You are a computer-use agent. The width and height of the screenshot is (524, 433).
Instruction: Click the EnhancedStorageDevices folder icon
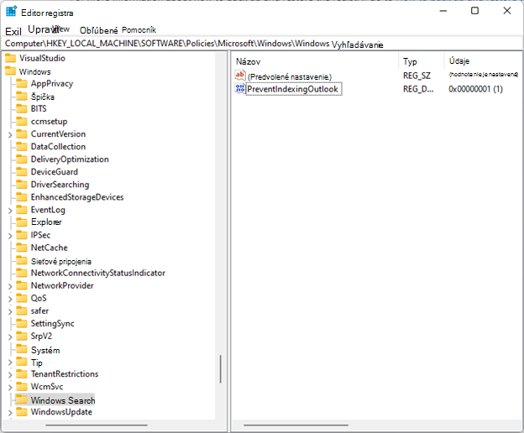tap(22, 197)
